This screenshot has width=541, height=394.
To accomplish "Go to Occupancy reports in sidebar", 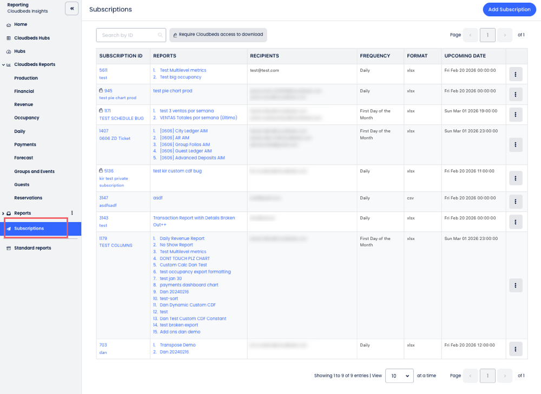I will tap(27, 118).
